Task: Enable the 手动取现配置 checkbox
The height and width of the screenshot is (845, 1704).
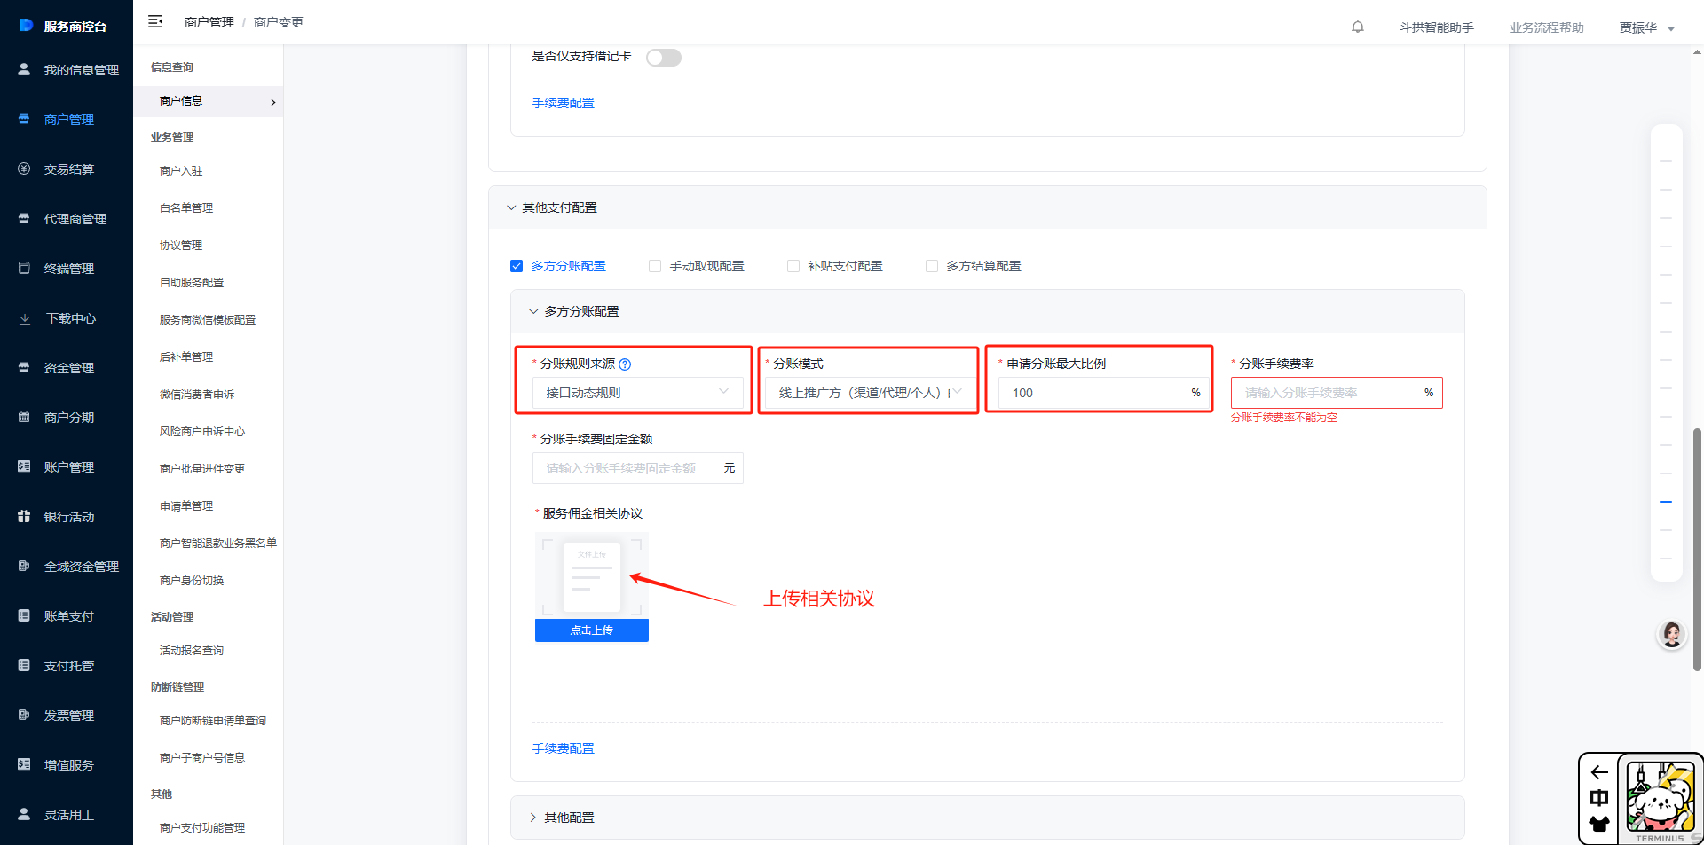Action: (655, 266)
